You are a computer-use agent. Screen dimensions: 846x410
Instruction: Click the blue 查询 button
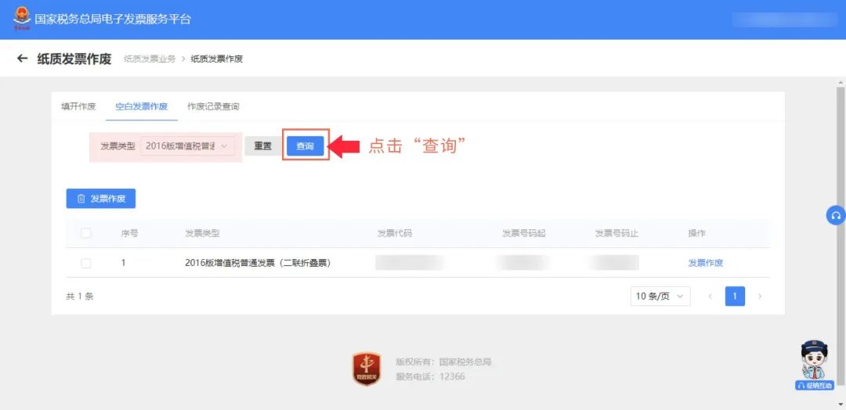[x=305, y=146]
